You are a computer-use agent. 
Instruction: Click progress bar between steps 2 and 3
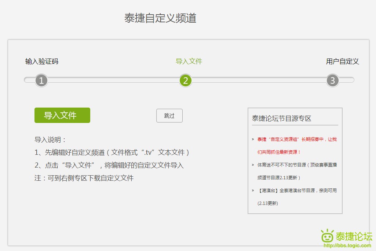click(259, 80)
